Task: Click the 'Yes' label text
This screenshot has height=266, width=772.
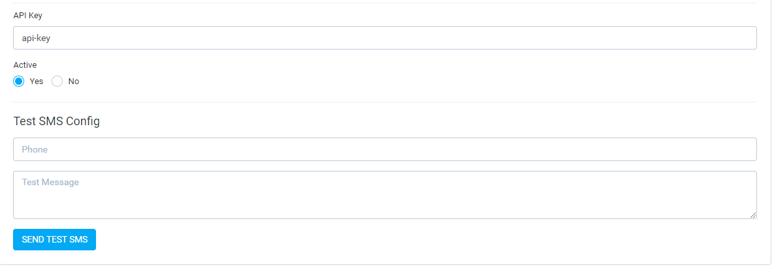Action: [x=37, y=81]
